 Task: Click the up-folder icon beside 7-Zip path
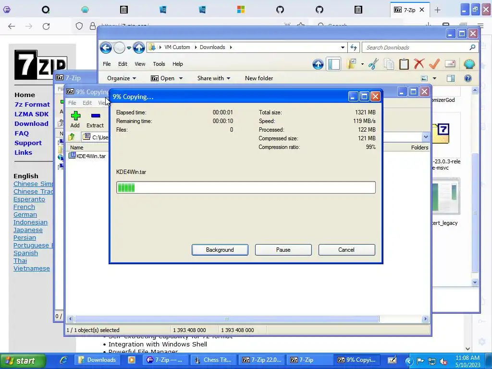tap(71, 137)
